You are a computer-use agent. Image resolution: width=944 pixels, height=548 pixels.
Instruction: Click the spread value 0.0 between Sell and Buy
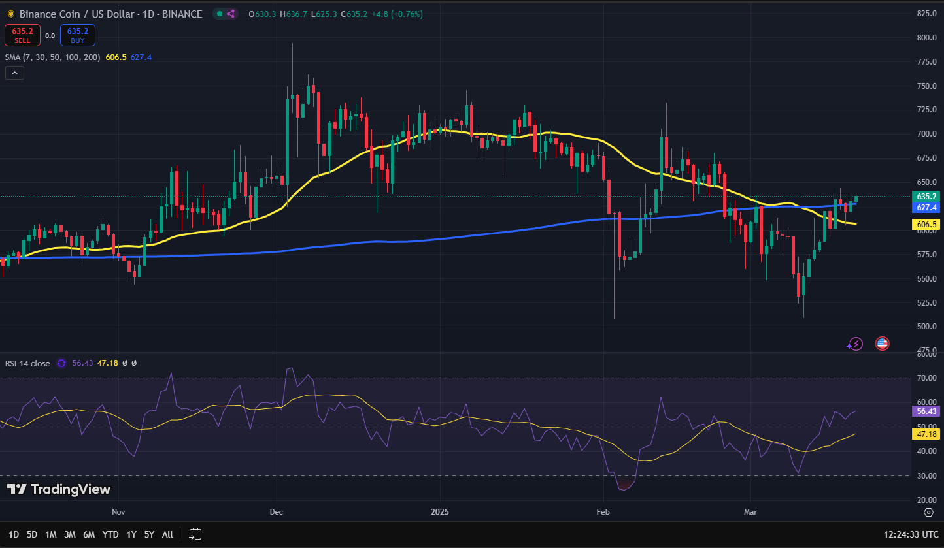click(50, 35)
